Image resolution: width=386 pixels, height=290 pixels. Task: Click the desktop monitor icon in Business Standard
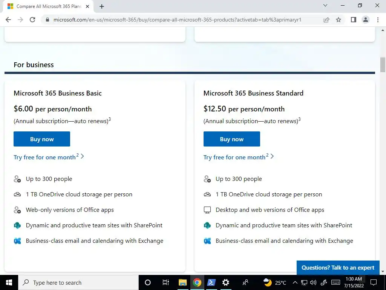coord(207,210)
